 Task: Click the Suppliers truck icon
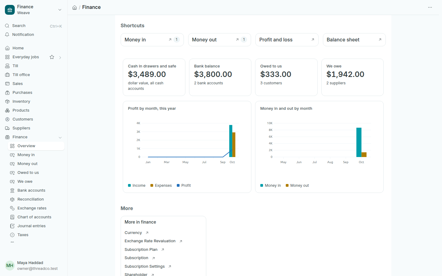7,128
